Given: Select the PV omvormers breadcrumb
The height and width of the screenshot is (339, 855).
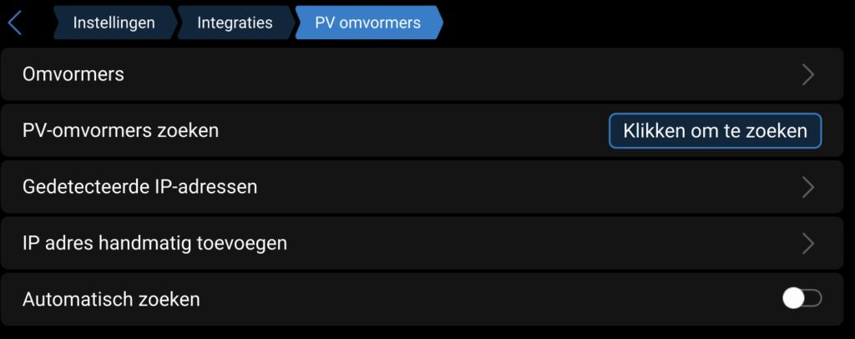Looking at the screenshot, I should point(367,23).
